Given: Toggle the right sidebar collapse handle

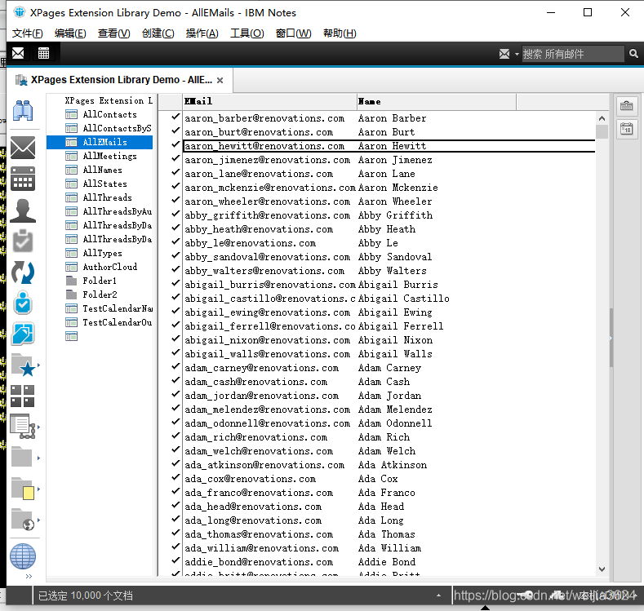Looking at the screenshot, I should (611, 338).
